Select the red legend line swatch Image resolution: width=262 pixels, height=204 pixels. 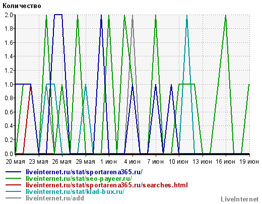pos(14,185)
